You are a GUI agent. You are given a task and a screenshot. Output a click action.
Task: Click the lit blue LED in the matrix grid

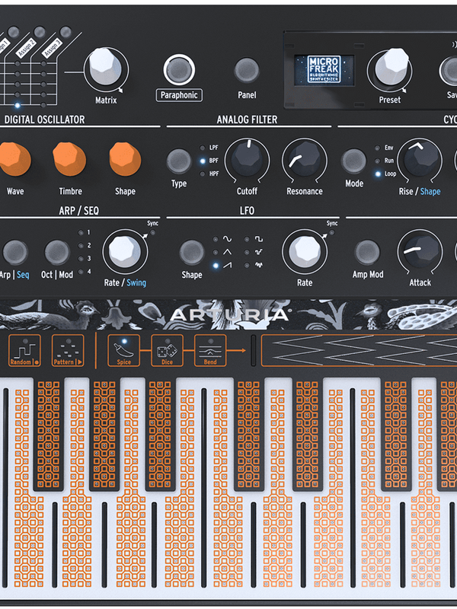click(x=18, y=105)
